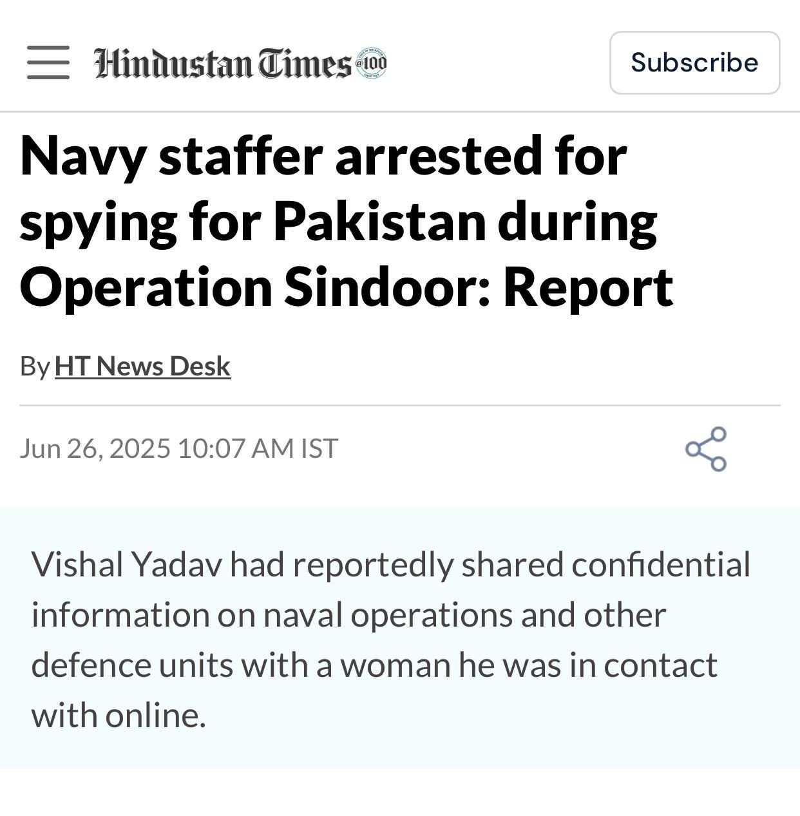
Task: Open the hamburger navigation menu
Action: pos(48,62)
